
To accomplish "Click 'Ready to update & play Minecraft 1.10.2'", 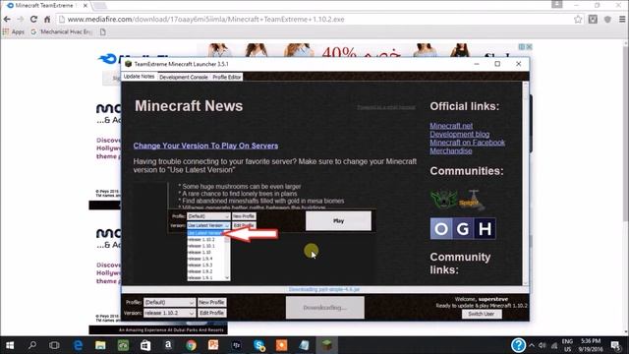I will pyautogui.click(x=482, y=306).
